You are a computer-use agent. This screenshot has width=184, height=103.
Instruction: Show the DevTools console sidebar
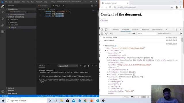click(102, 34)
